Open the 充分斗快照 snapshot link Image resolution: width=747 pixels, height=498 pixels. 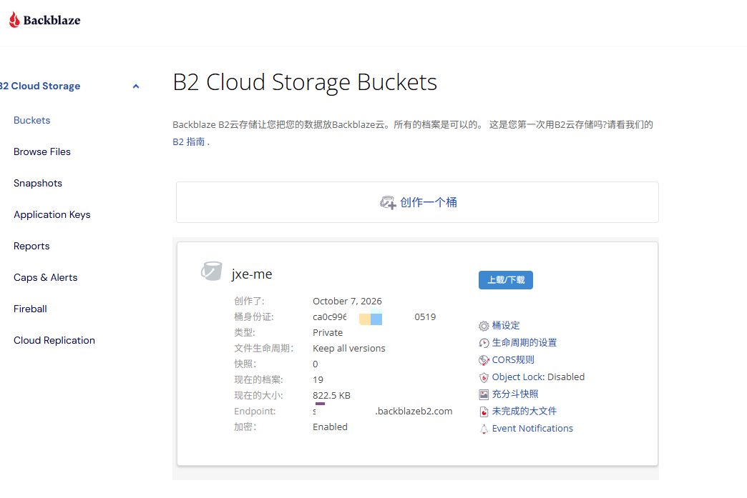pos(515,394)
